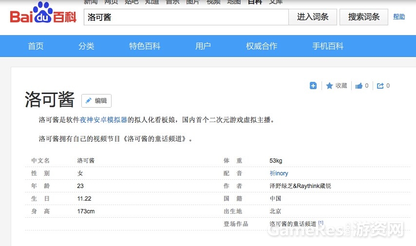Open the 祈inory voice actor link
The width and height of the screenshot is (416, 246).
[x=279, y=173]
